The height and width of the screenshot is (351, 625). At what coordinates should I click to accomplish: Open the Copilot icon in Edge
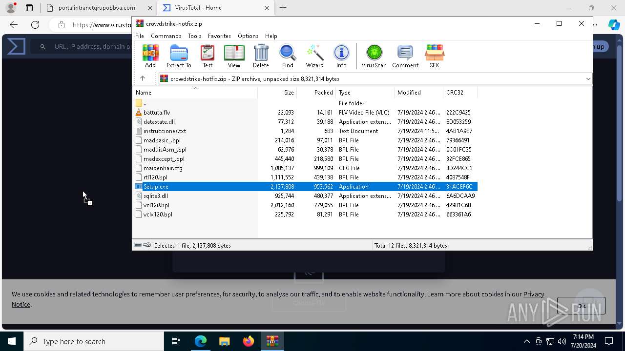coord(614,25)
